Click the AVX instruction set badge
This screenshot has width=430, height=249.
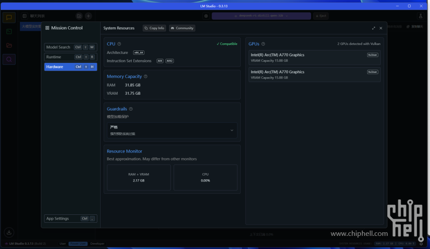pos(160,61)
